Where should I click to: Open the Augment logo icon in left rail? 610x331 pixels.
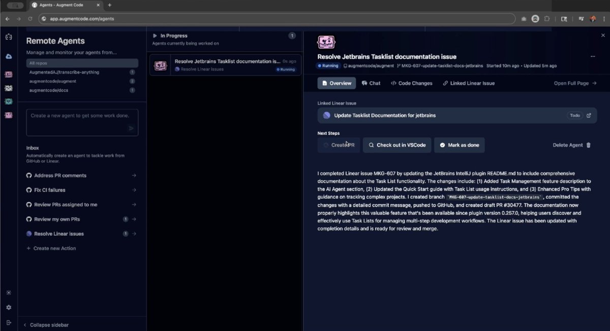click(9, 37)
